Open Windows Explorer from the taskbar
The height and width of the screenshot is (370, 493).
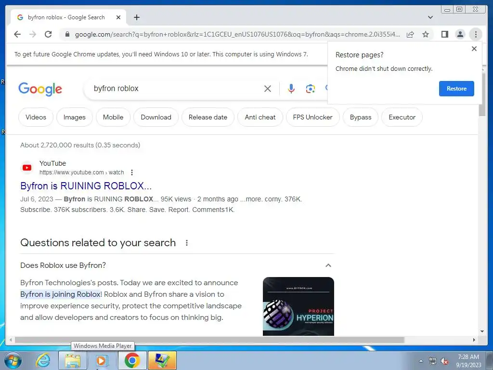[73, 360]
